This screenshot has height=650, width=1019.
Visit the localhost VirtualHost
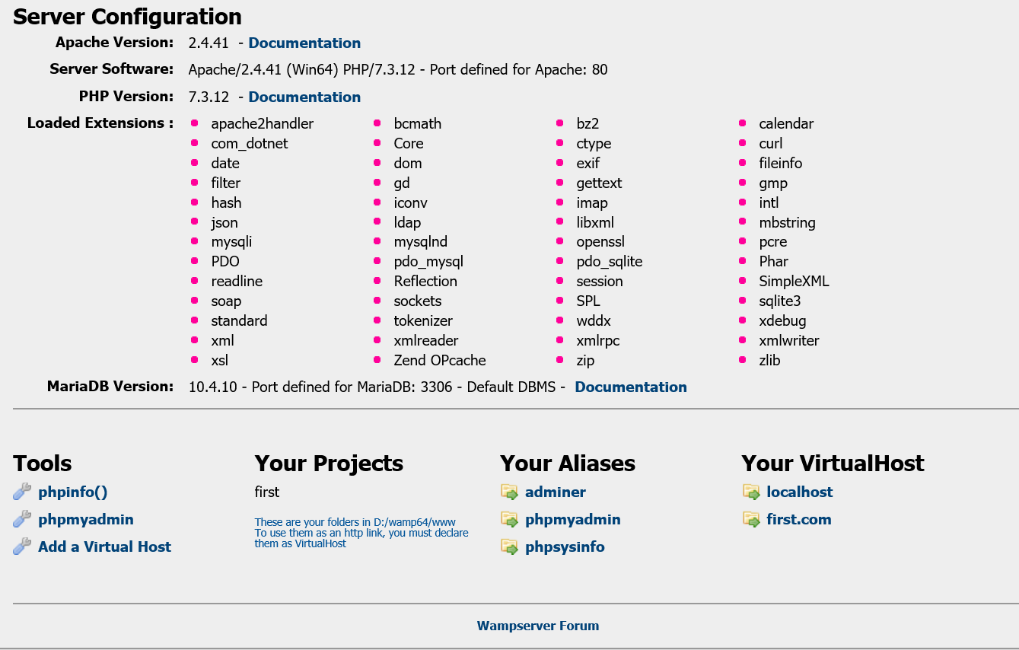click(x=799, y=492)
